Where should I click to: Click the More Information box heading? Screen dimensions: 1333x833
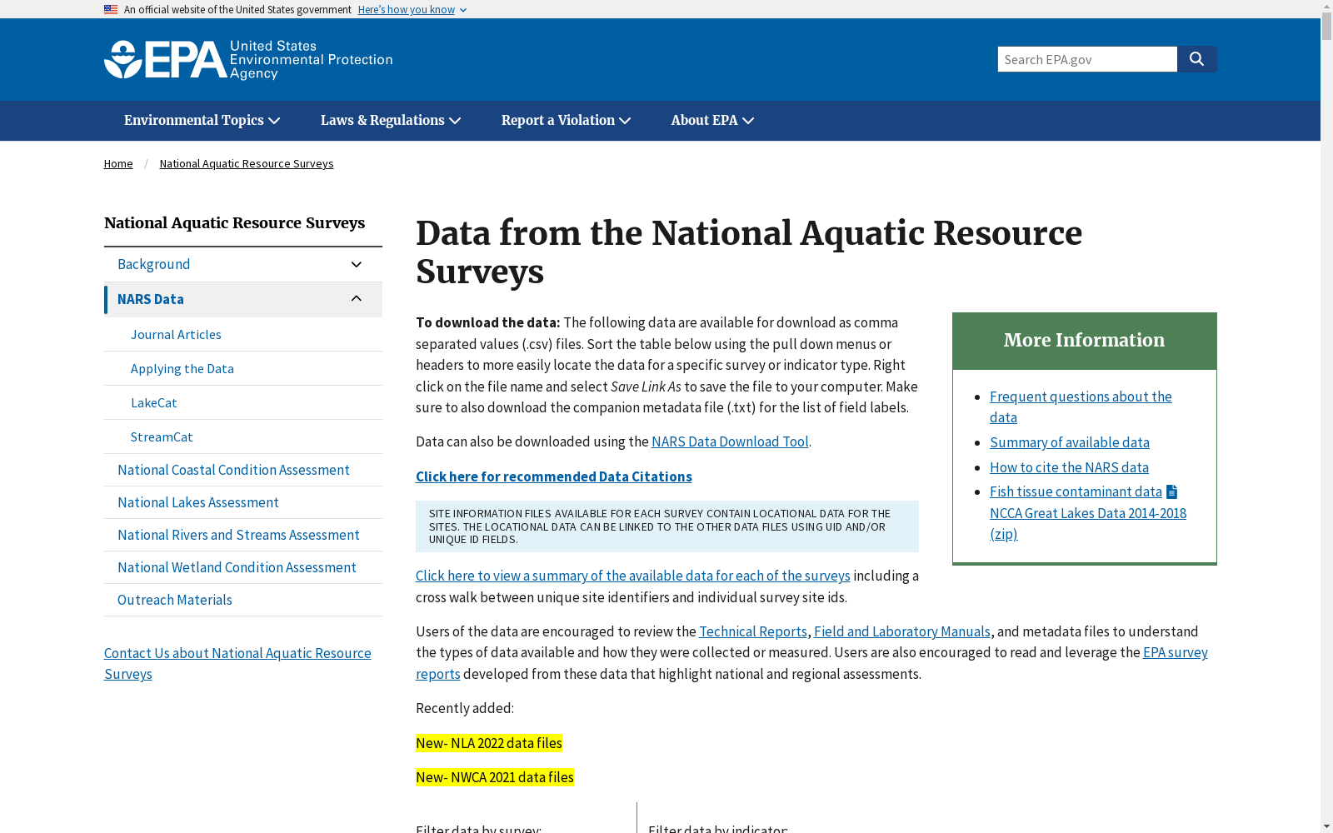click(1084, 341)
